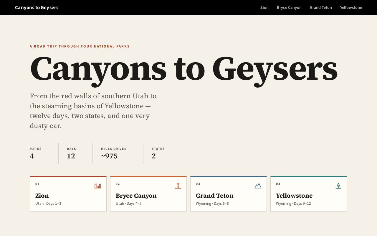Open Zion in the top navigation
This screenshot has width=377, height=236.
click(264, 8)
